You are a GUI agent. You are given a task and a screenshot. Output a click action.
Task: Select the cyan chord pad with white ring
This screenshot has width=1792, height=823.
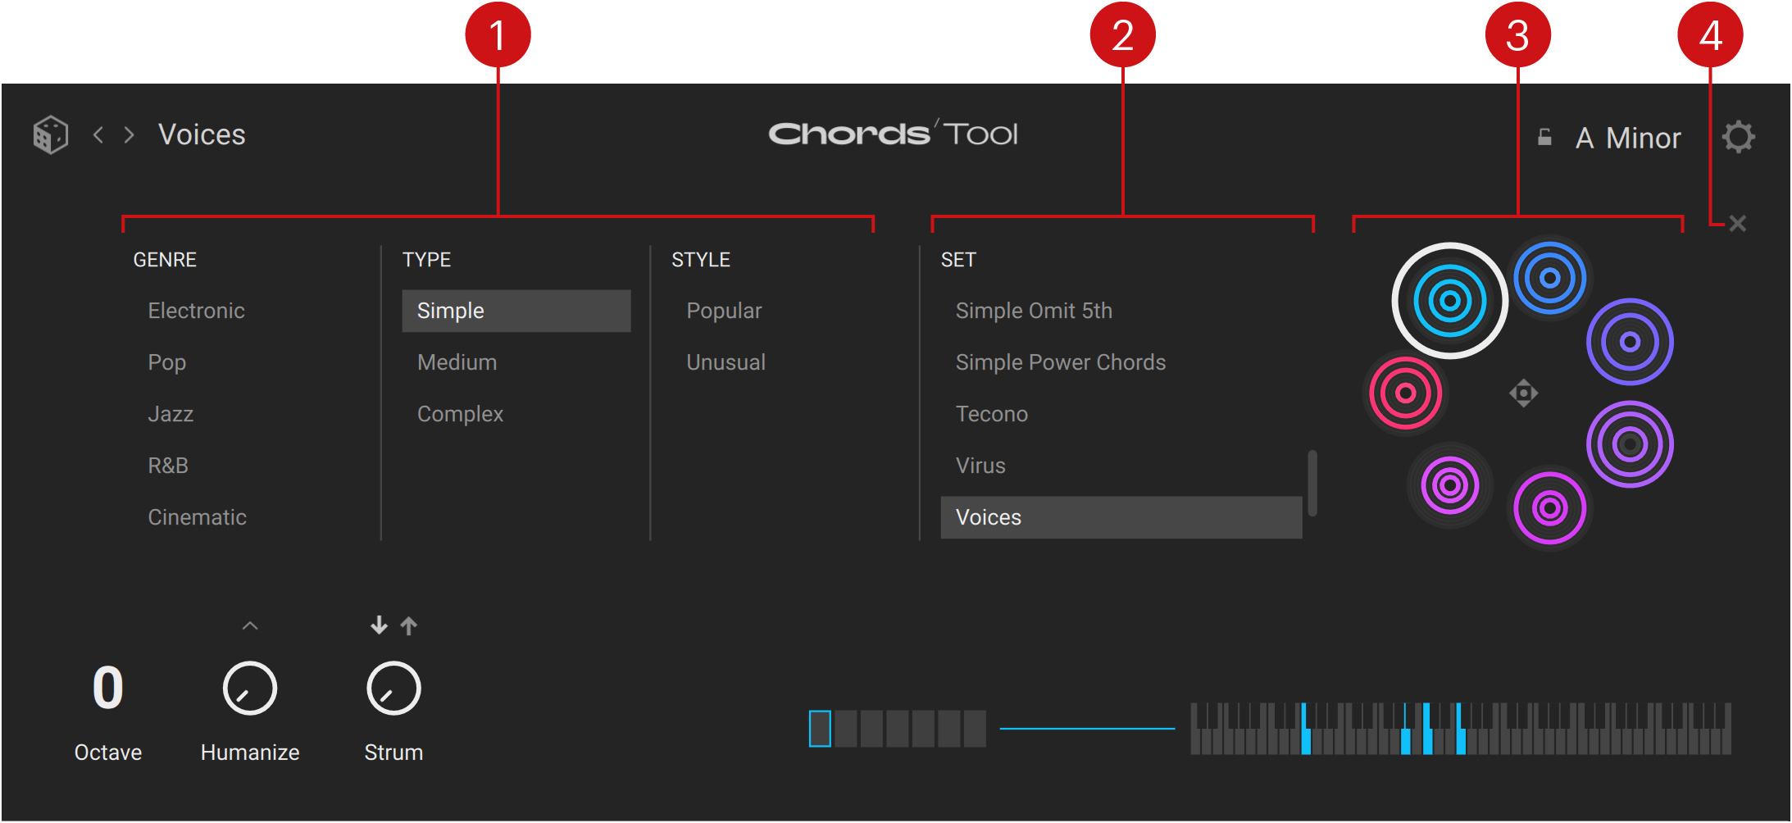(1449, 301)
